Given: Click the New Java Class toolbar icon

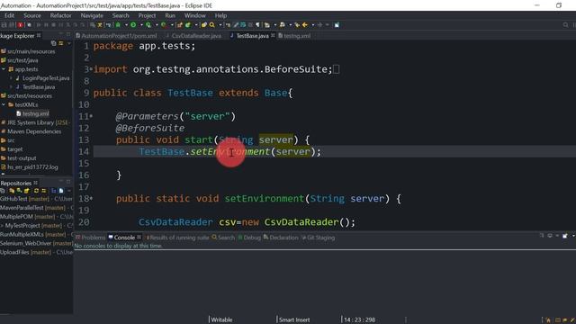Looking at the screenshot, I should tap(188, 25).
